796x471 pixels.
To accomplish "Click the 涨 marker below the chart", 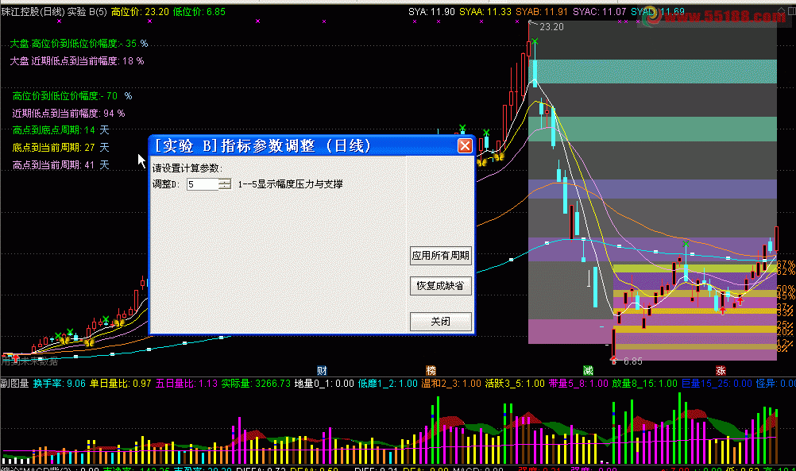I will click(721, 370).
